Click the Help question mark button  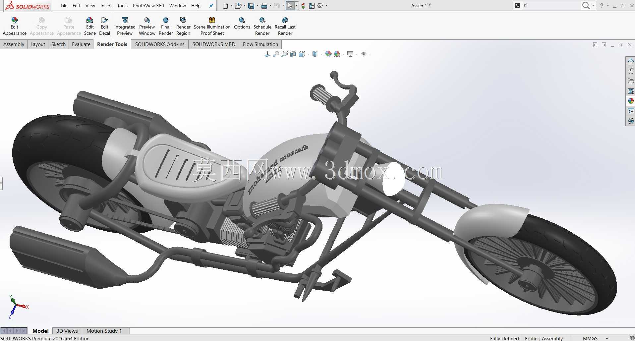602,6
